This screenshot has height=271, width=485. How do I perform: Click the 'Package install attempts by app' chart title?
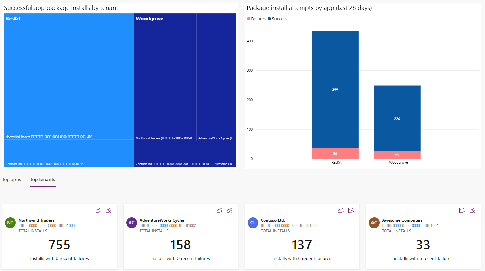pyautogui.click(x=309, y=8)
